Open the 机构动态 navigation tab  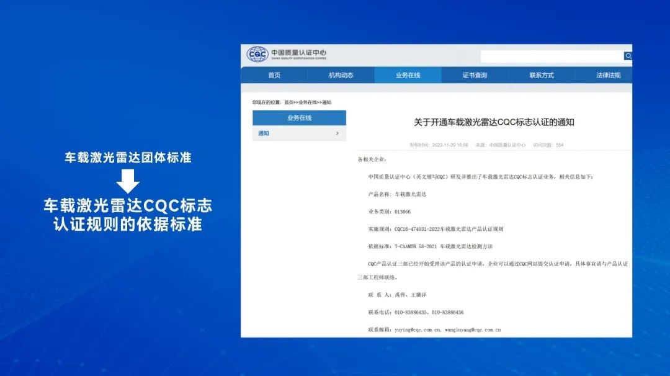(341, 75)
